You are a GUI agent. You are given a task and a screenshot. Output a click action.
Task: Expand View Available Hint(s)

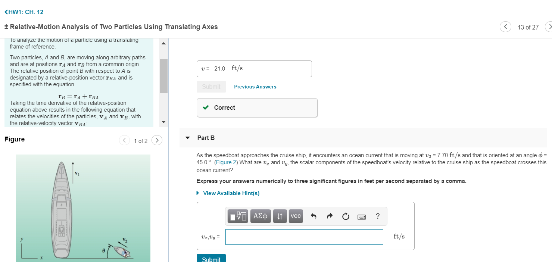pyautogui.click(x=231, y=193)
